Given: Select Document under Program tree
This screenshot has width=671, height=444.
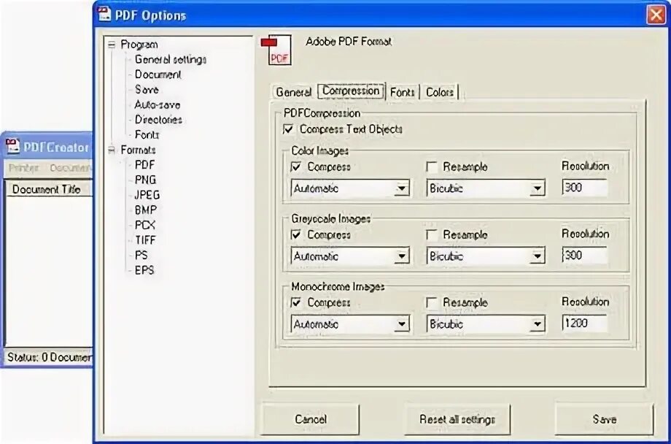Looking at the screenshot, I should pyautogui.click(x=158, y=74).
